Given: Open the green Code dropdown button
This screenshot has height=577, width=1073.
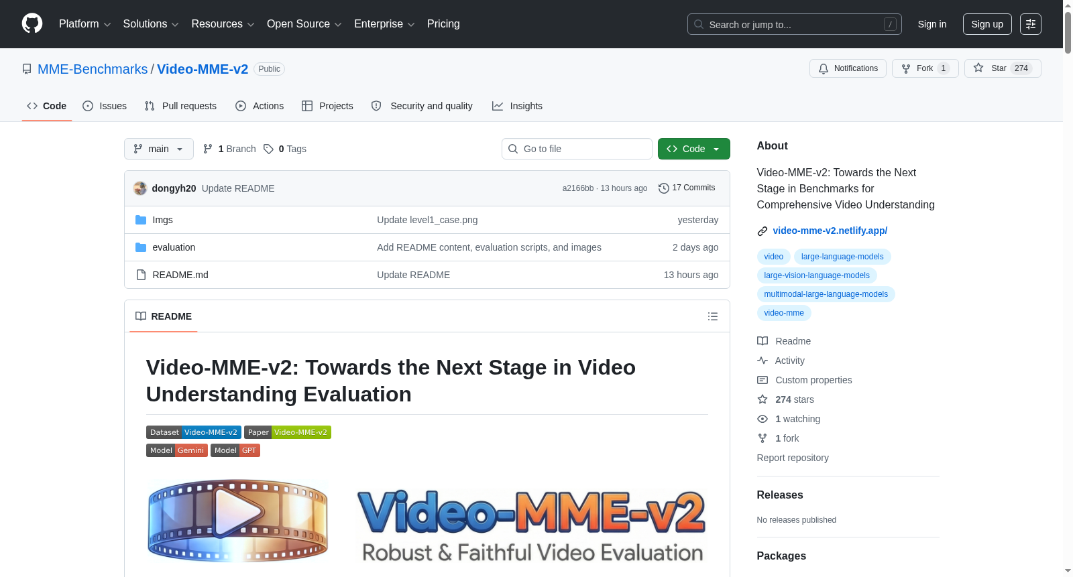Looking at the screenshot, I should click(x=693, y=149).
